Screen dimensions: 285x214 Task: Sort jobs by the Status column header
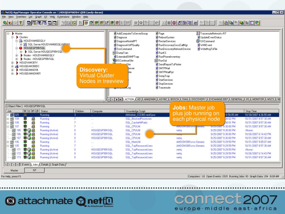coord(56,111)
